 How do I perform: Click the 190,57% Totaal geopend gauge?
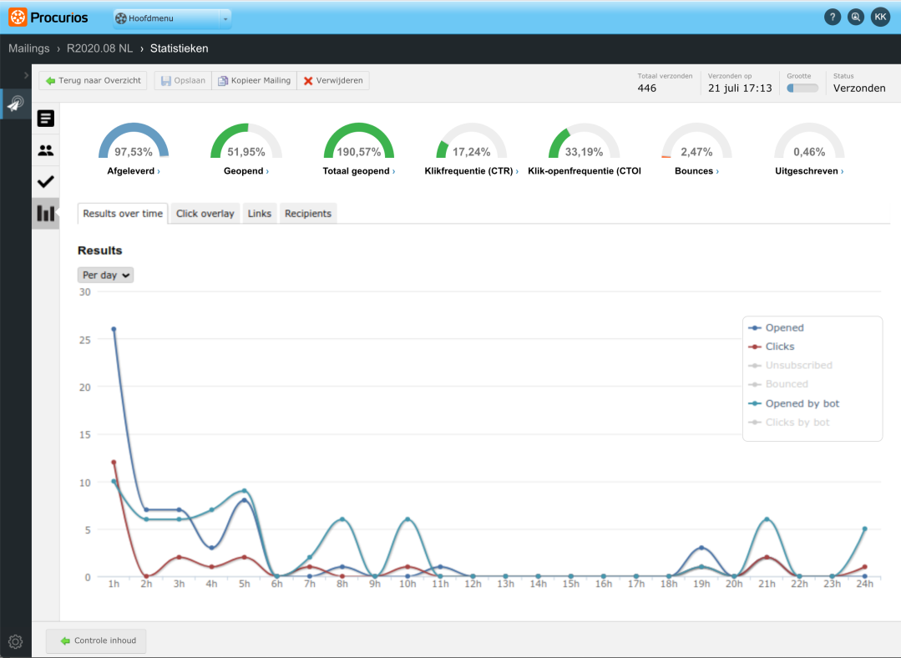(358, 141)
